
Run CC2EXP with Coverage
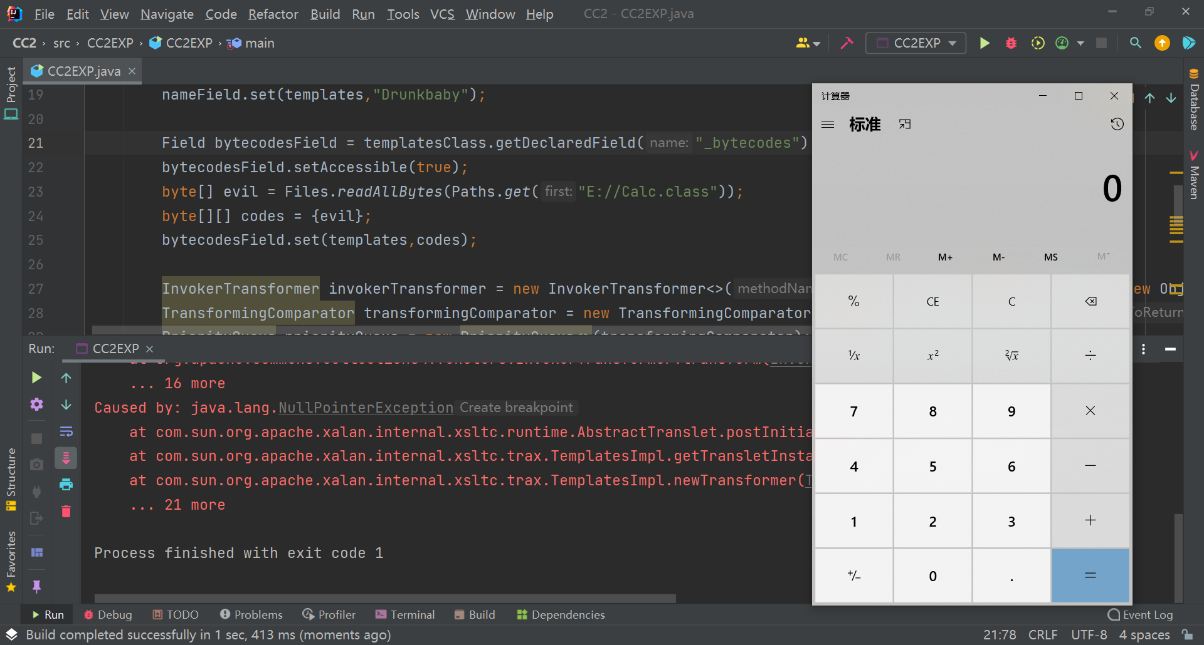click(x=1038, y=43)
